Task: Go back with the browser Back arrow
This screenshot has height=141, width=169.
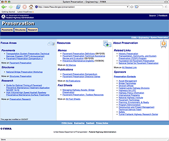Action: coord(3,7)
